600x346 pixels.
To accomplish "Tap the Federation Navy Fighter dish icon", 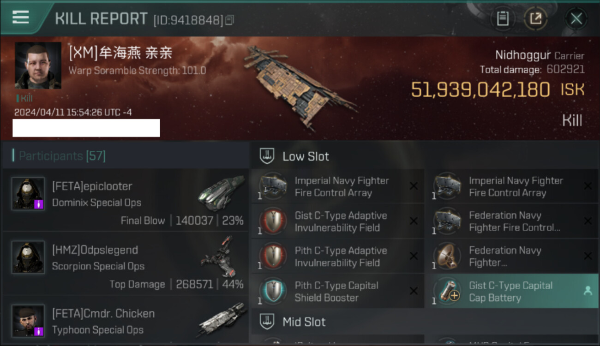I will pos(447,257).
